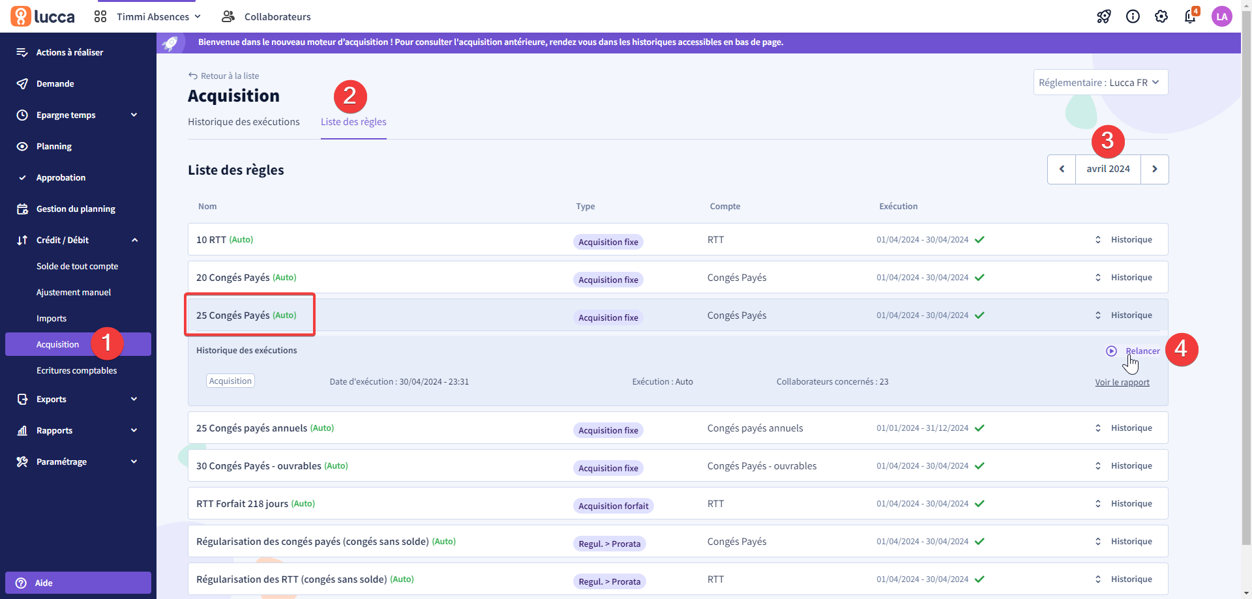Click Regul. > Prorata badge for Congés Payés

pos(609,544)
